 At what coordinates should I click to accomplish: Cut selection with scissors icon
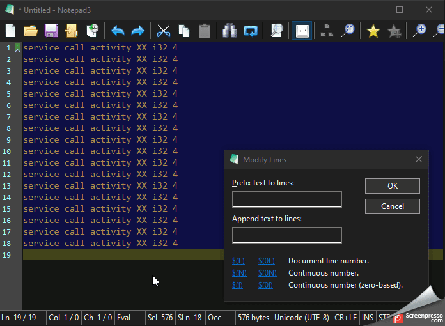(x=164, y=31)
